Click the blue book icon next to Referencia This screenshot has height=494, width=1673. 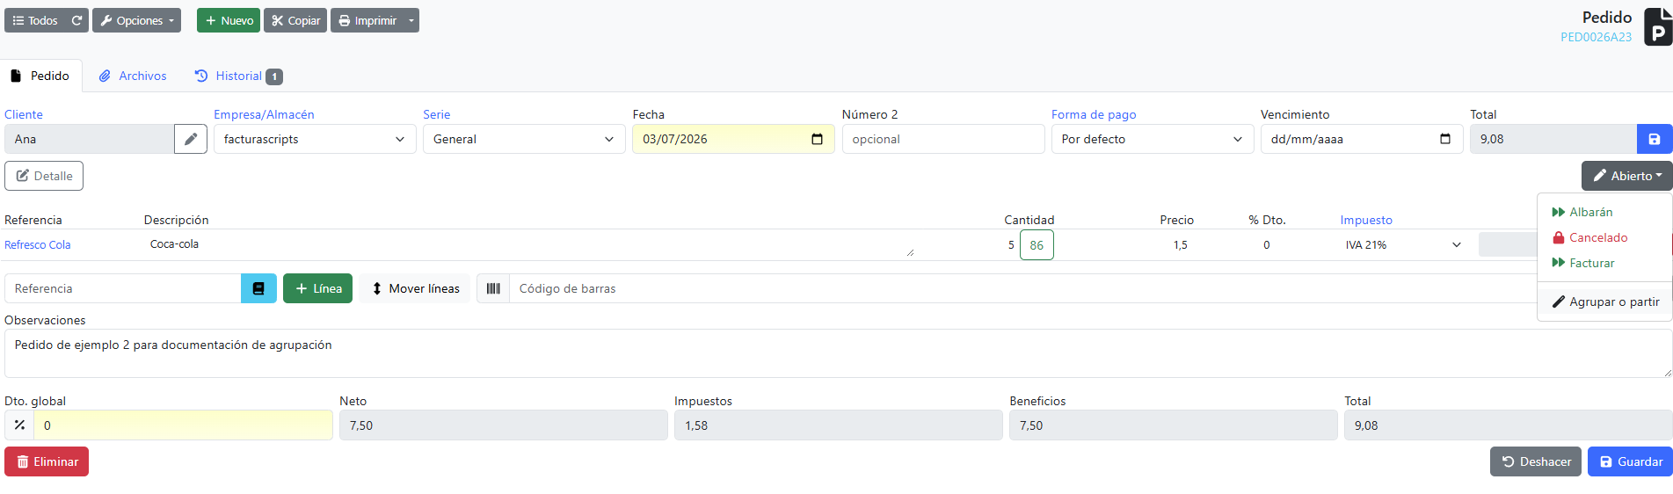(x=258, y=288)
